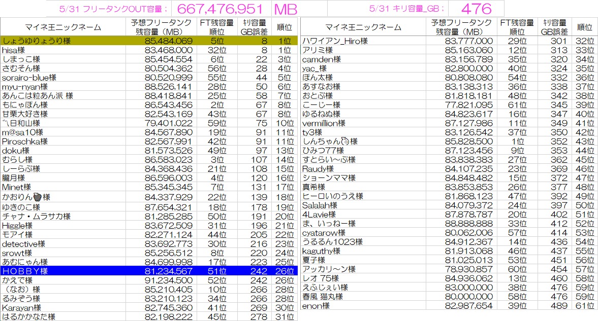
Task: Click the name 春風 猫丸様
Action: 322,297
